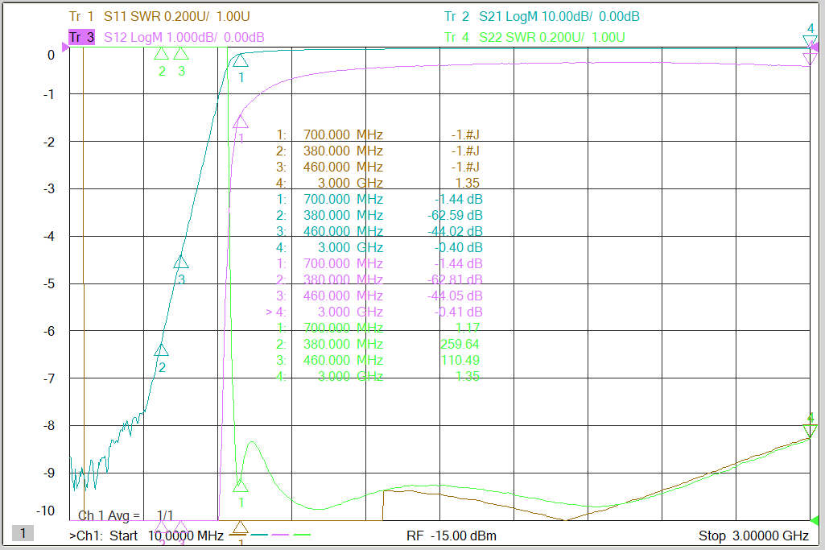Select green marker 2 at top of grid
The height and width of the screenshot is (550, 825).
click(x=162, y=54)
